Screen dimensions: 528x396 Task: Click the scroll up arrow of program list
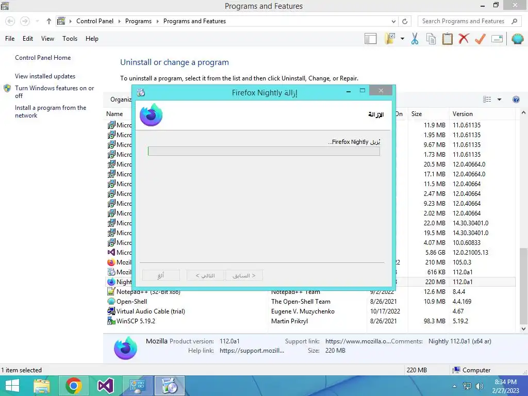point(523,113)
